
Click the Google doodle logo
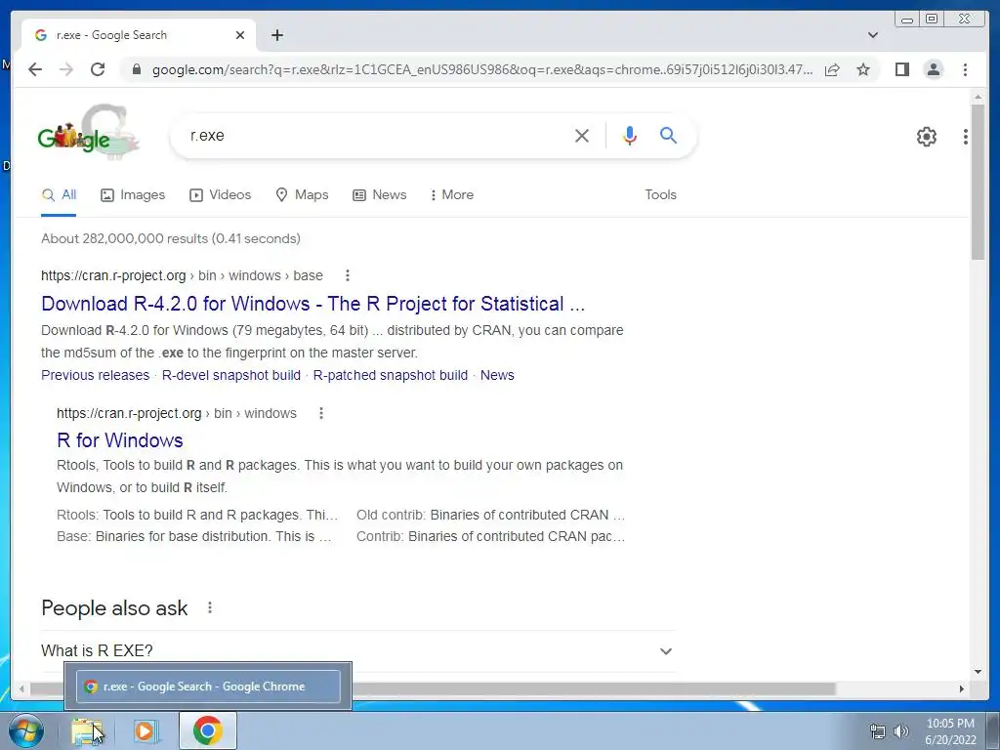pos(89,133)
